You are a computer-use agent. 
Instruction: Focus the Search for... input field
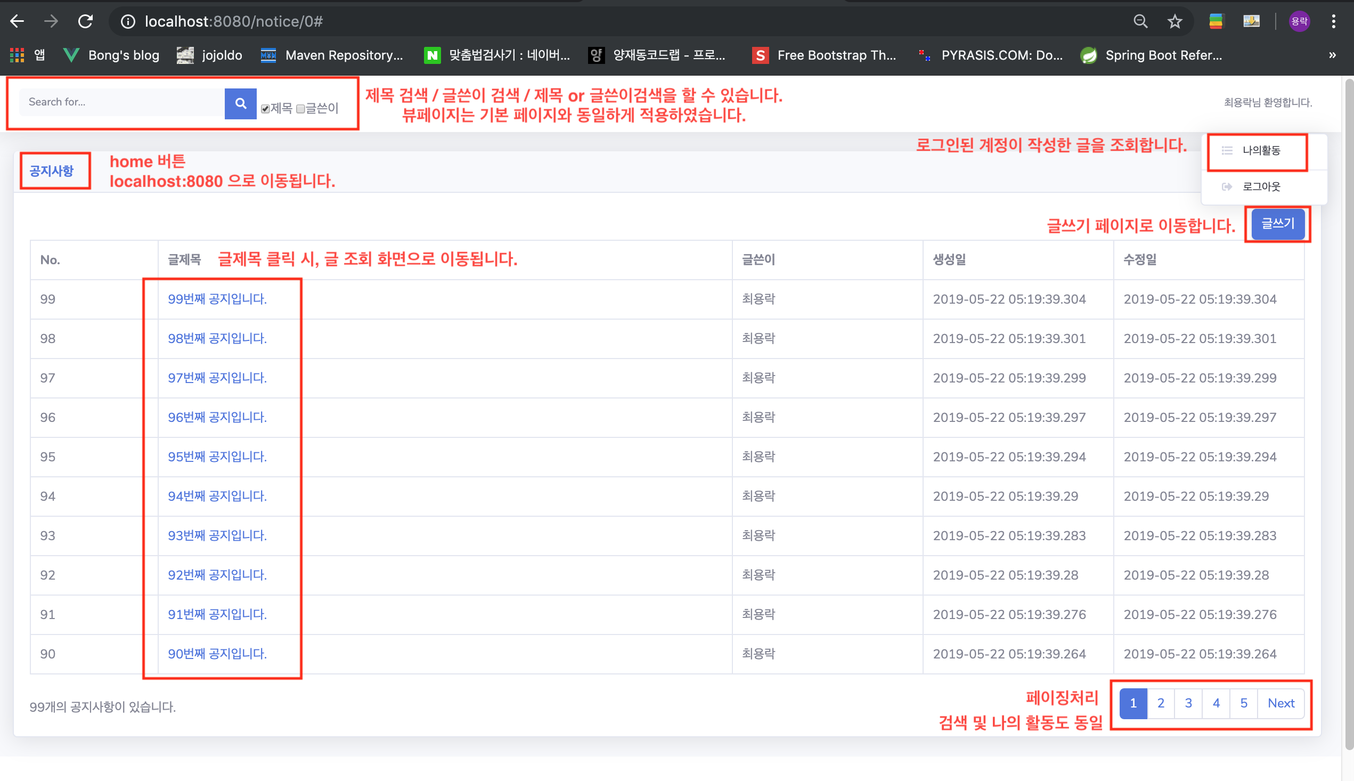pos(122,102)
